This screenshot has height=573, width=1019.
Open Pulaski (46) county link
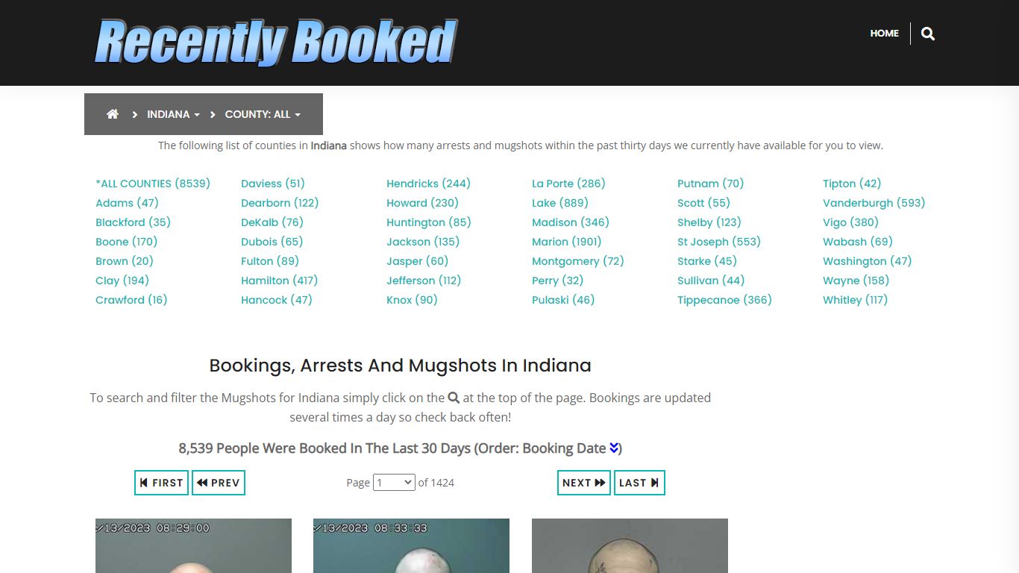563,300
